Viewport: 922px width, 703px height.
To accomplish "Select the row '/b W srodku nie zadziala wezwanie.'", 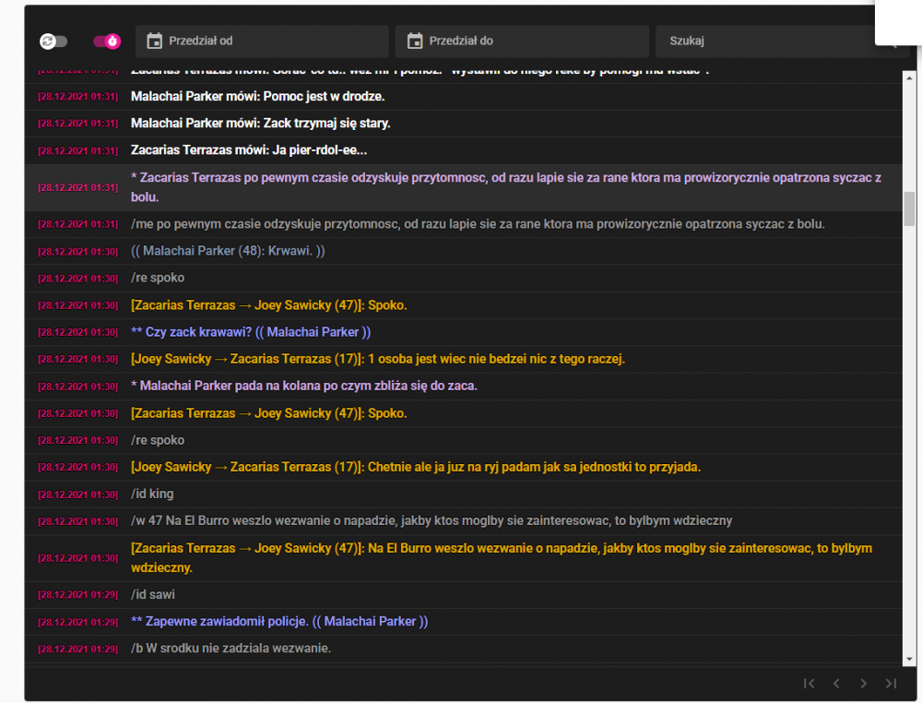I will [464, 649].
